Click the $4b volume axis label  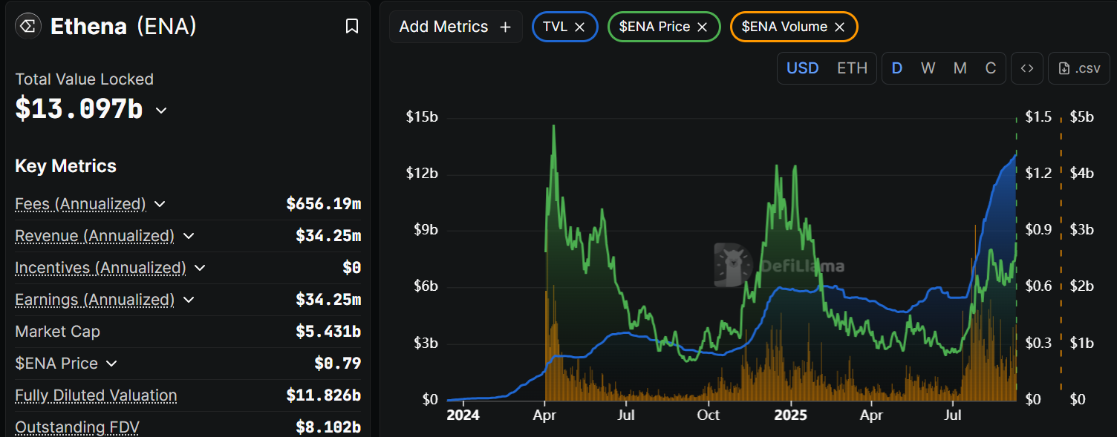(x=1081, y=174)
